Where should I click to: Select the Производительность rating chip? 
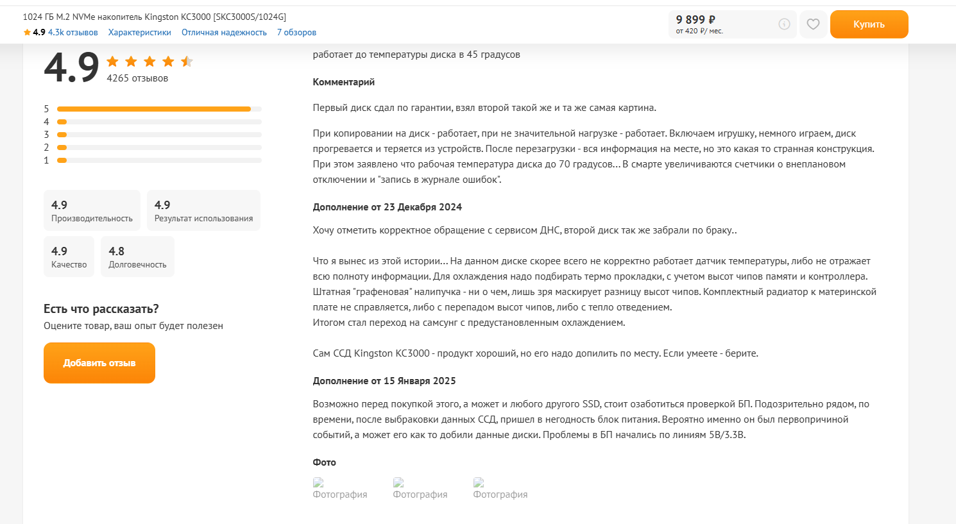coord(92,210)
